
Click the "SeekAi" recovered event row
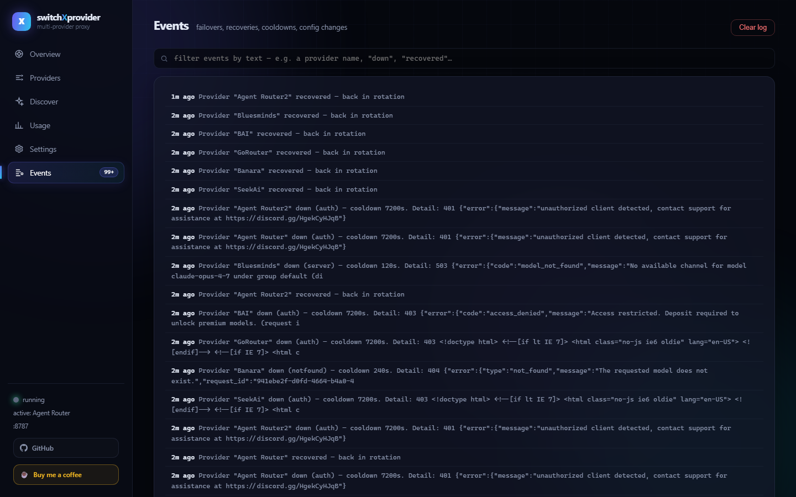pyautogui.click(x=464, y=189)
